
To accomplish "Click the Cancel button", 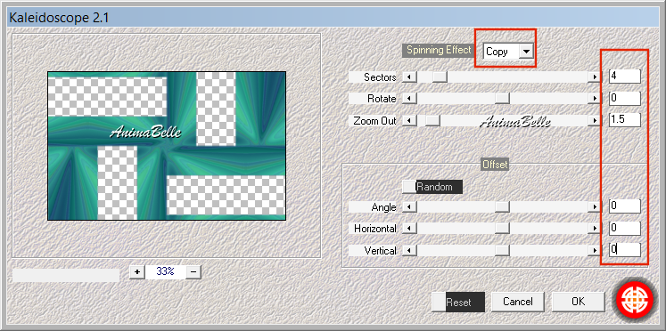I will point(518,302).
